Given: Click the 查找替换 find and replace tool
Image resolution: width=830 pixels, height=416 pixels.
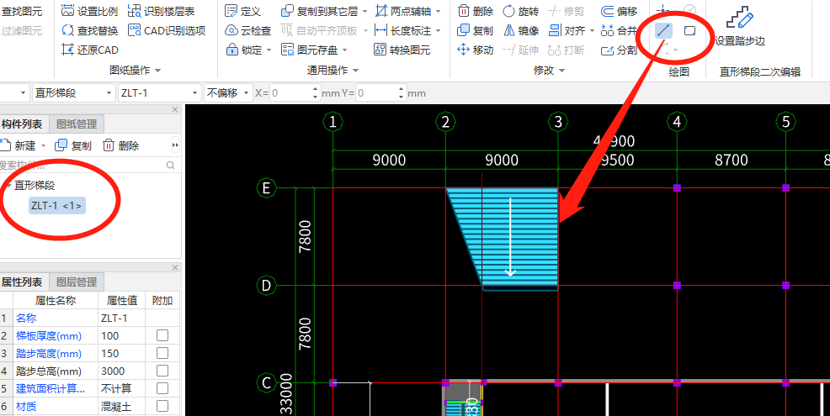Looking at the screenshot, I should (89, 30).
